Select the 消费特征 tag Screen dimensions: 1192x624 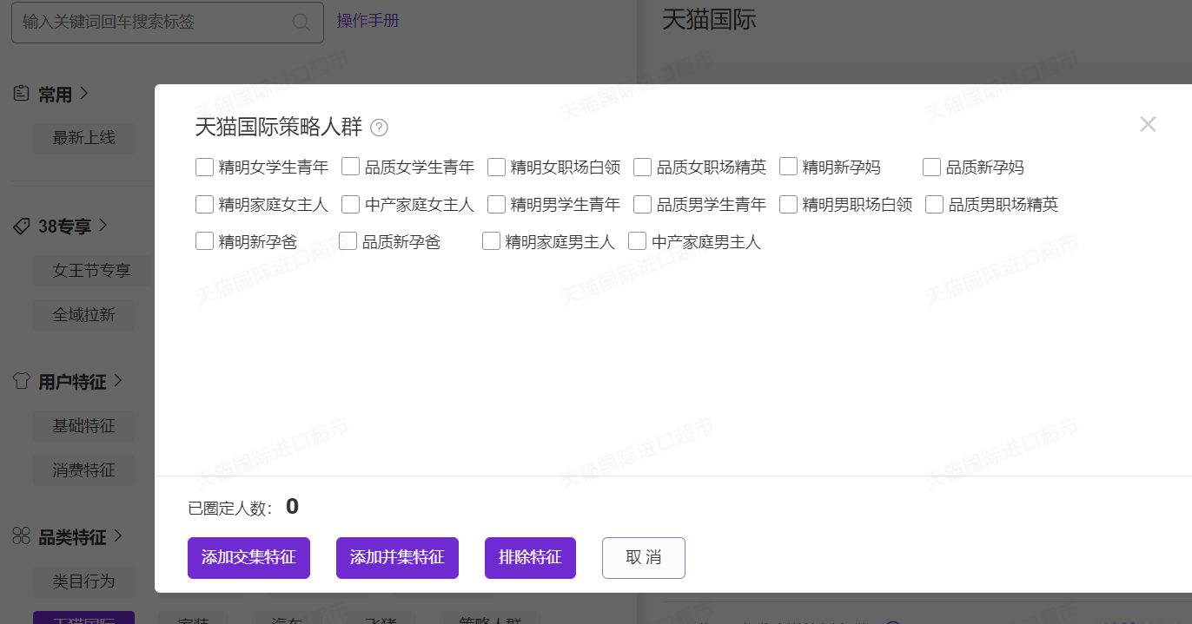click(83, 470)
